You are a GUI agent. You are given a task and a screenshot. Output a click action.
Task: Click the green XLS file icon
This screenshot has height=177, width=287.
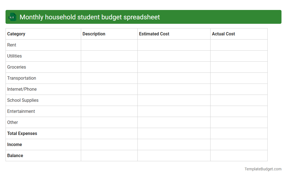12,17
